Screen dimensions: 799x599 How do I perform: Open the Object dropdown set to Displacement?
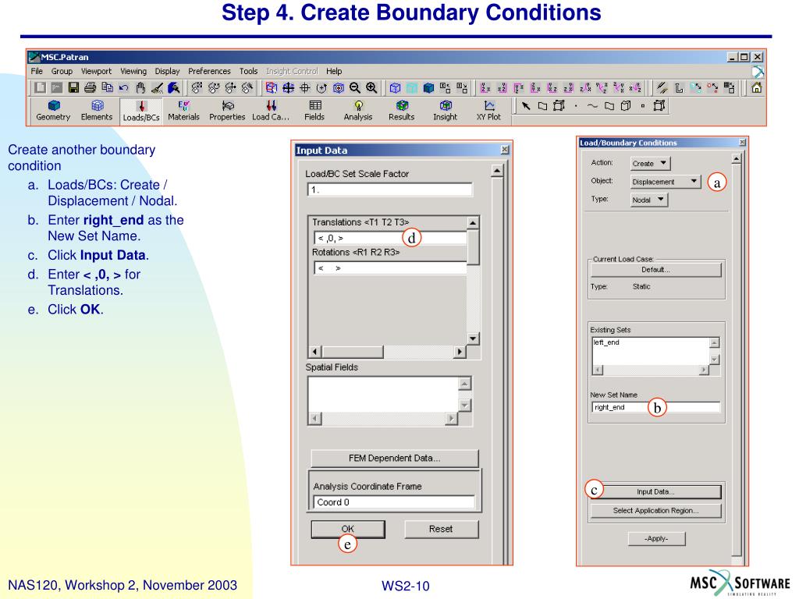666,182
